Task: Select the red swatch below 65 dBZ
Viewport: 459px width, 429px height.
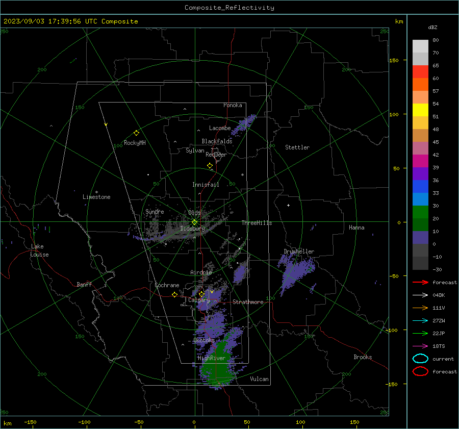Action: [x=420, y=72]
